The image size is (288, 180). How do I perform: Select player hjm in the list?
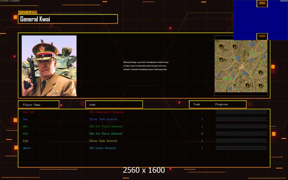[x=25, y=141]
